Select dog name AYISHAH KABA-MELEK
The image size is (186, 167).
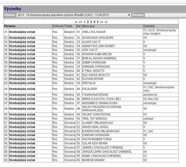pos(97,54)
